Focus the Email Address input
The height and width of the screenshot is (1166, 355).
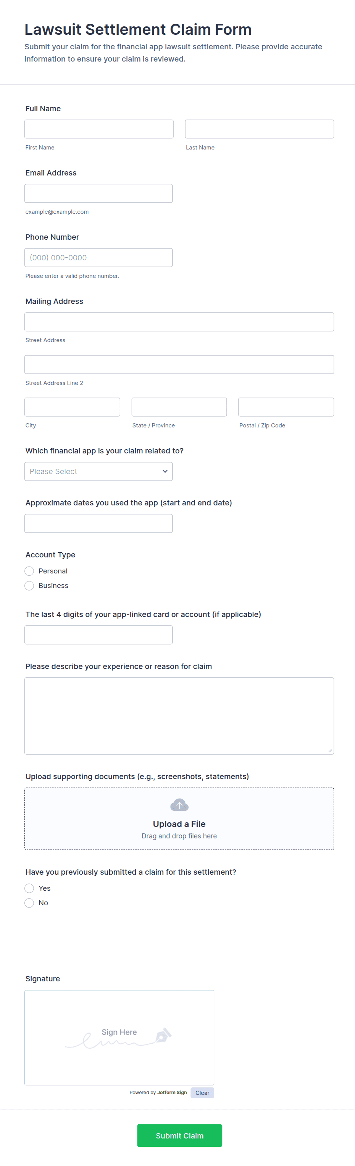pos(98,193)
